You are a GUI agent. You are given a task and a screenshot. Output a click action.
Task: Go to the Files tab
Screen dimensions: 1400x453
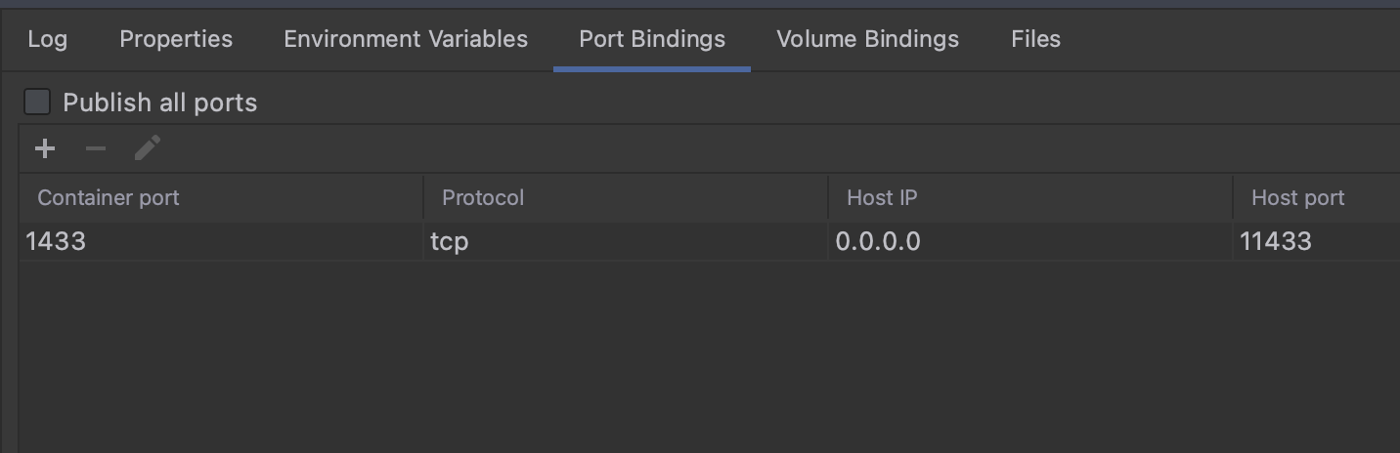click(1035, 39)
